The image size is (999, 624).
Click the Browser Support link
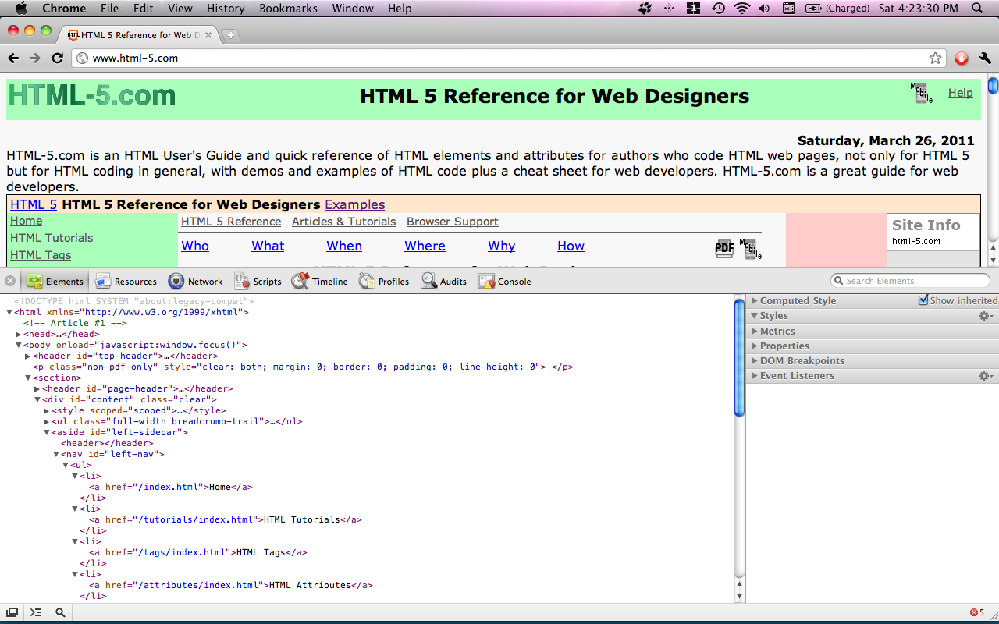tap(453, 222)
